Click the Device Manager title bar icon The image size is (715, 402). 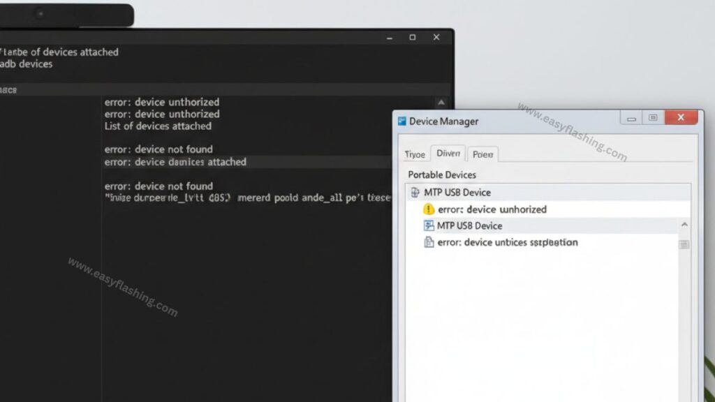tap(401, 121)
